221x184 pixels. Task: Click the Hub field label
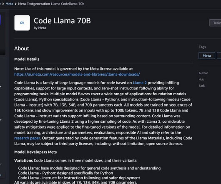tap(201, 80)
